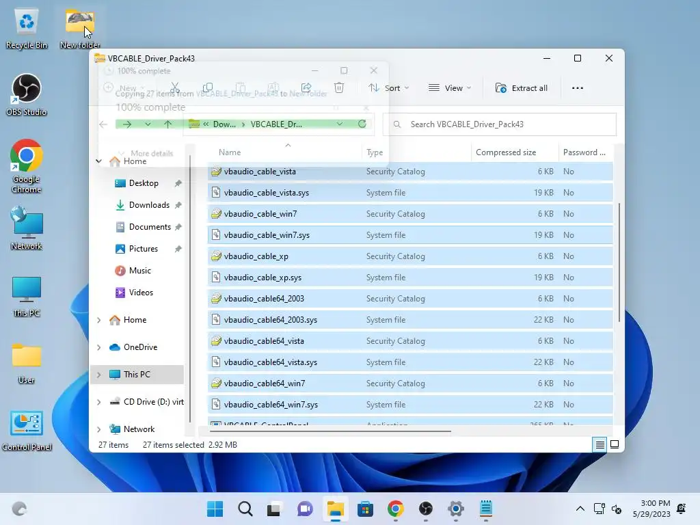700x525 pixels.
Task: Launch Google Chrome desktop shortcut
Action: [27, 166]
